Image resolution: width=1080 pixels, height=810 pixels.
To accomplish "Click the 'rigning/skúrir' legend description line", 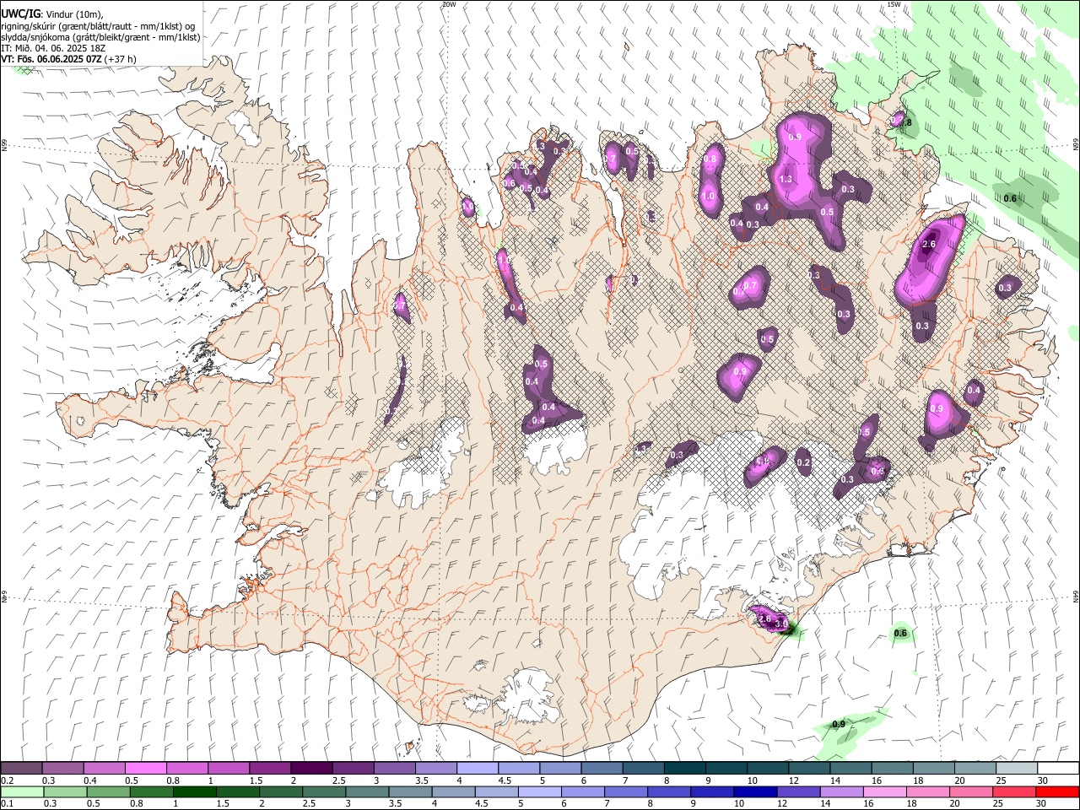I will pyautogui.click(x=98, y=26).
